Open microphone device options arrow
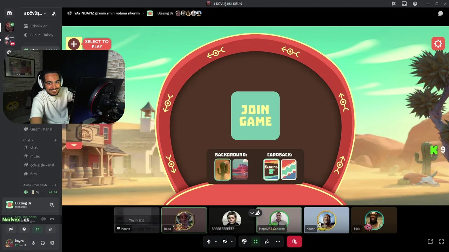 pos(216,241)
